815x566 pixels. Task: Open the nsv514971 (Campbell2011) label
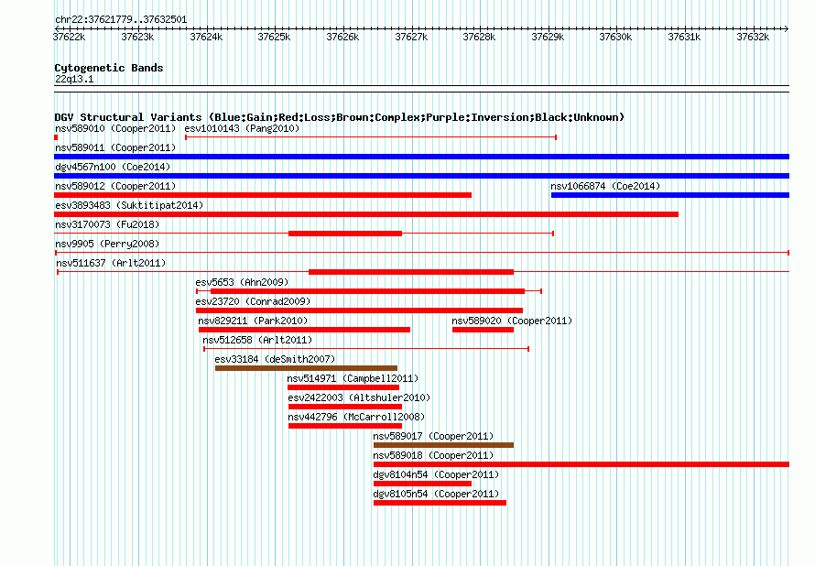pyautogui.click(x=353, y=378)
